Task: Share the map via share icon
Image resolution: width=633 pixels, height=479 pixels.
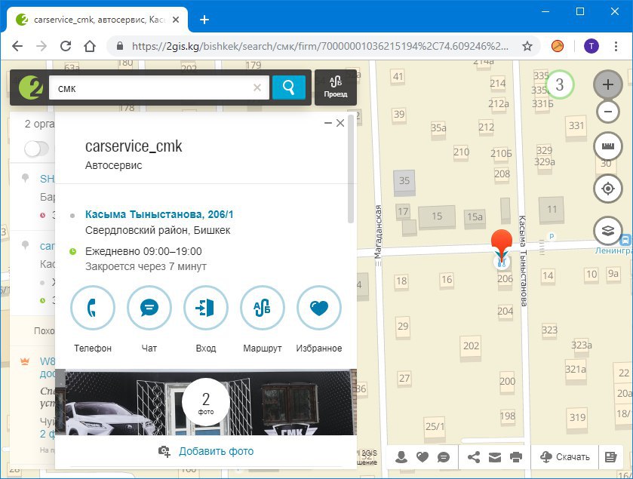Action: (x=474, y=457)
